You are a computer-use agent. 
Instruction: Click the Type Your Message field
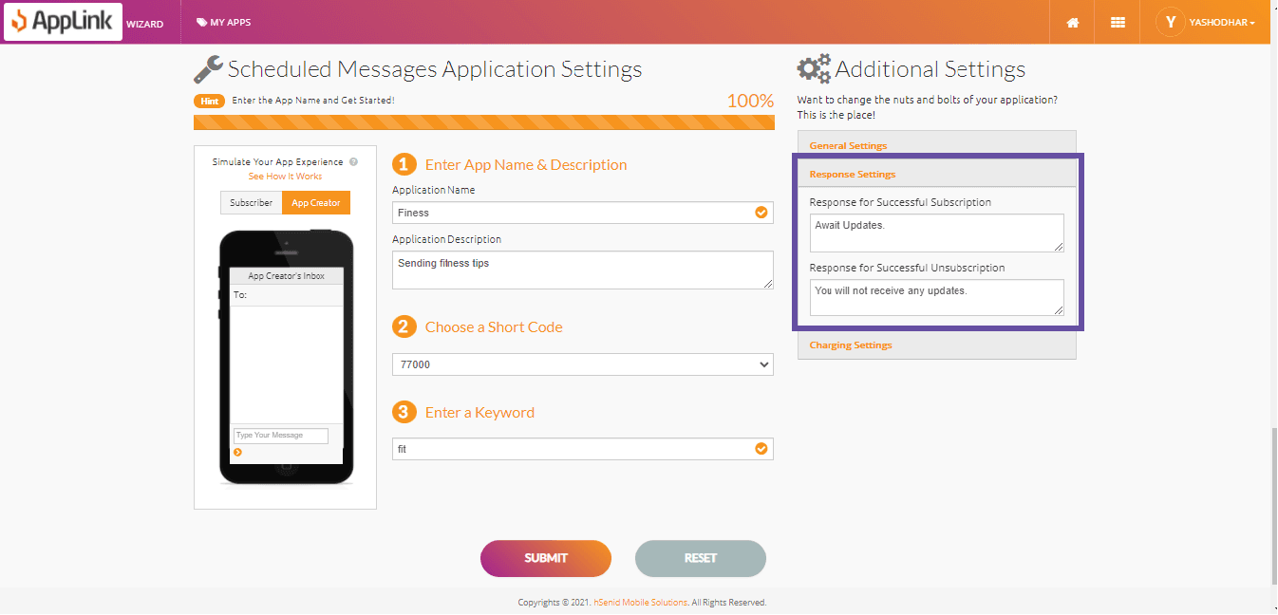281,436
